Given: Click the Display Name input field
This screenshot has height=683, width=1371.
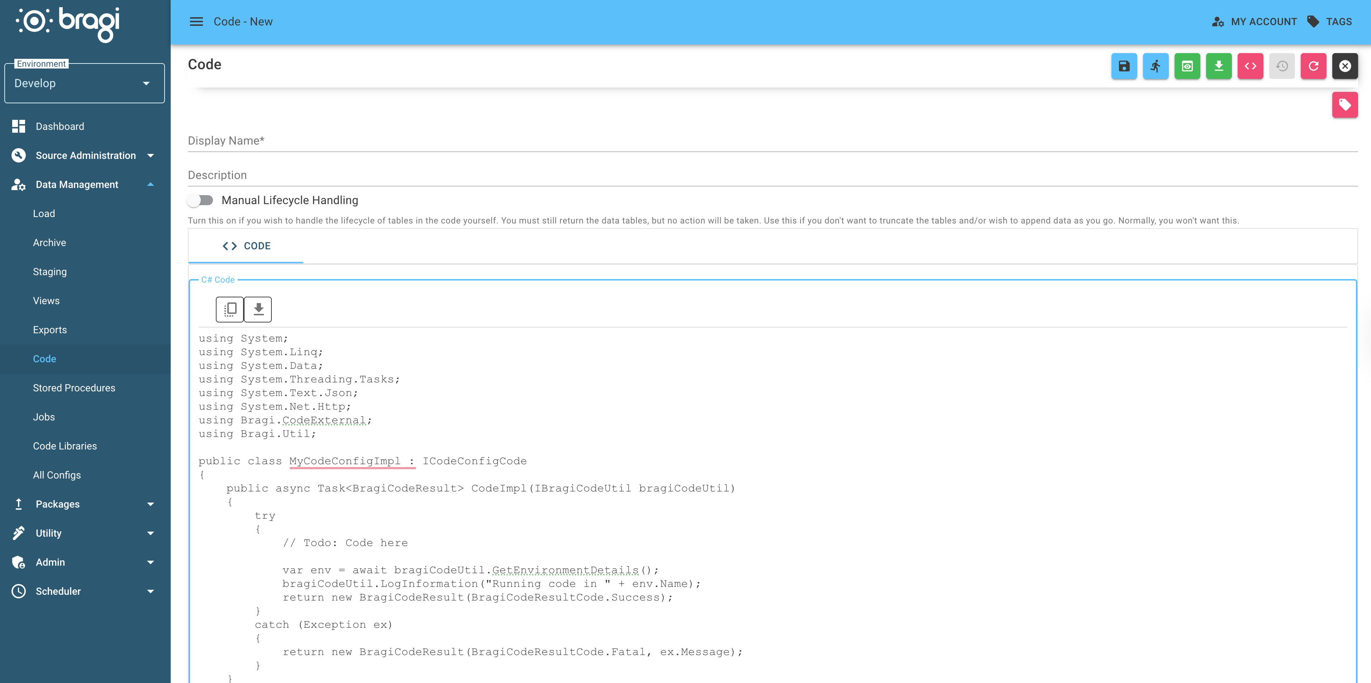Looking at the screenshot, I should (x=773, y=141).
